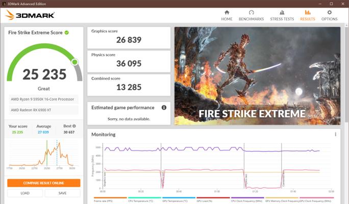This screenshot has height=204, width=349.
Task: Go to the Home section
Action: tap(227, 15)
